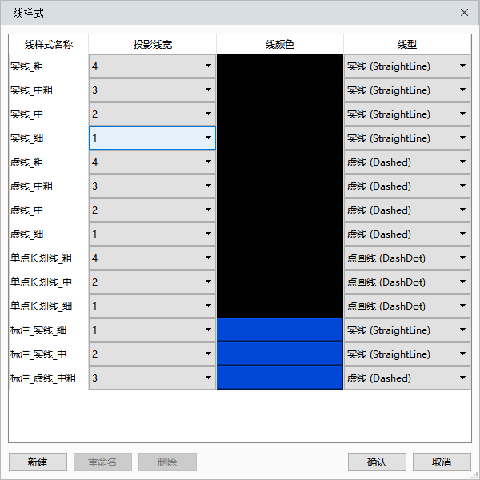Change line type of 实线_中粗 row

(407, 90)
